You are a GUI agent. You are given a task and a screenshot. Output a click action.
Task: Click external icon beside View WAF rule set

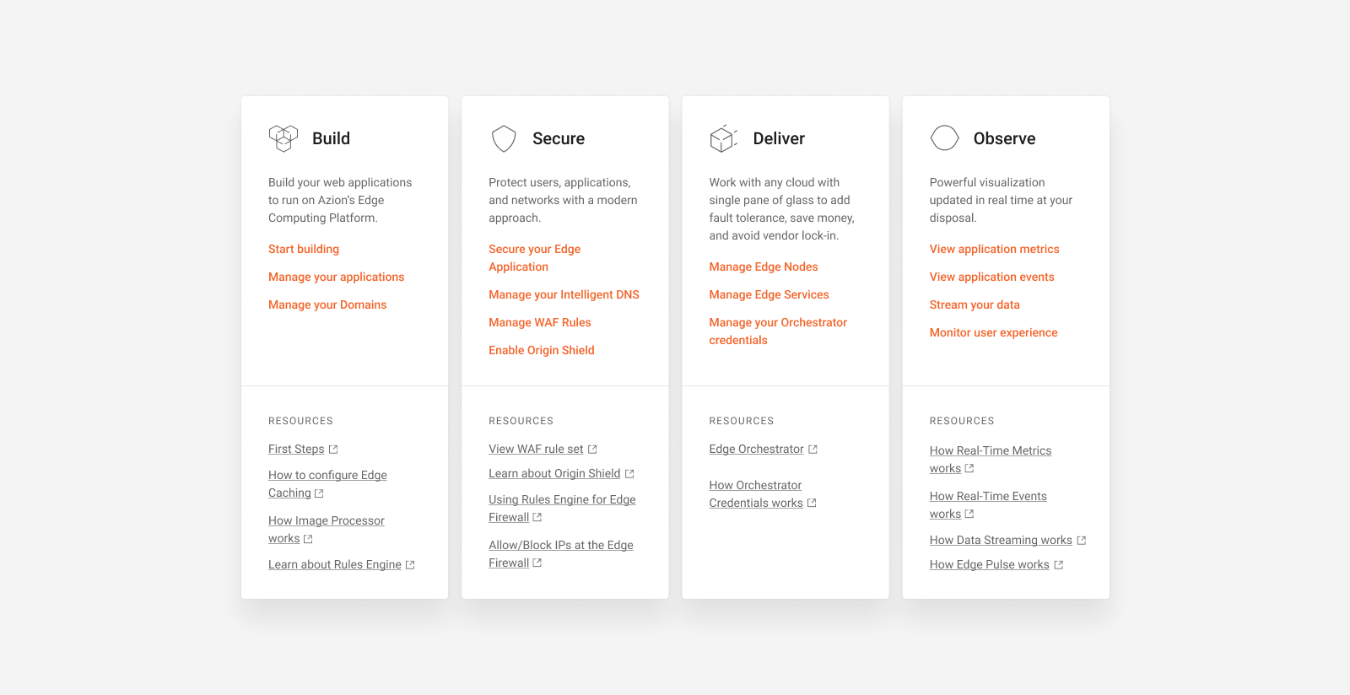click(592, 450)
